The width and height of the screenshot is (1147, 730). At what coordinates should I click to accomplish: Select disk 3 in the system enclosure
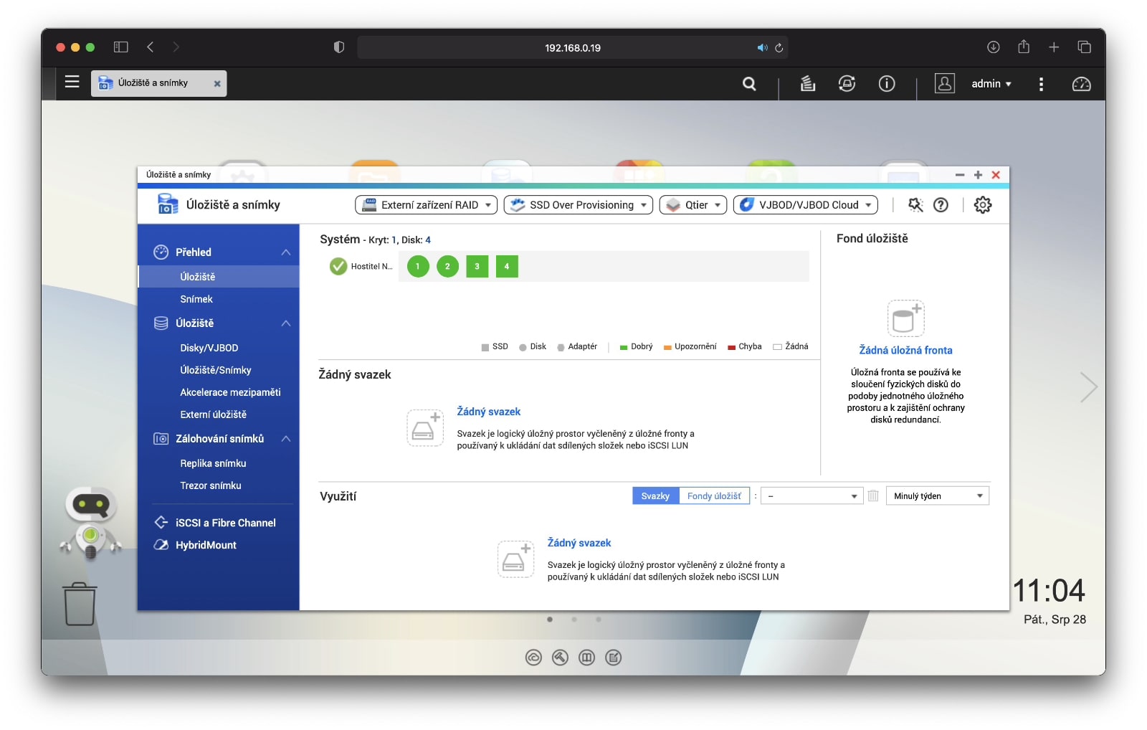tap(477, 266)
